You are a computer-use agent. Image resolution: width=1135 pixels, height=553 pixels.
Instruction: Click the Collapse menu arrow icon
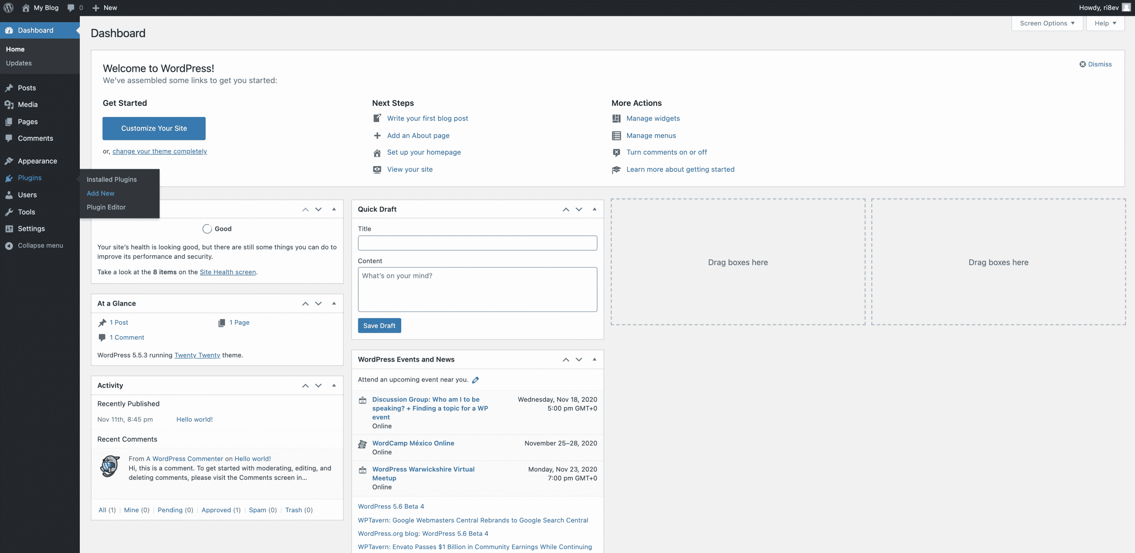click(9, 245)
